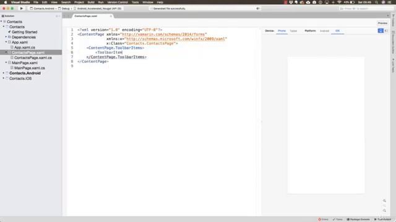This screenshot has width=396, height=222.
Task: Open ContactsPage.xaml.cs file
Action: tap(33, 57)
